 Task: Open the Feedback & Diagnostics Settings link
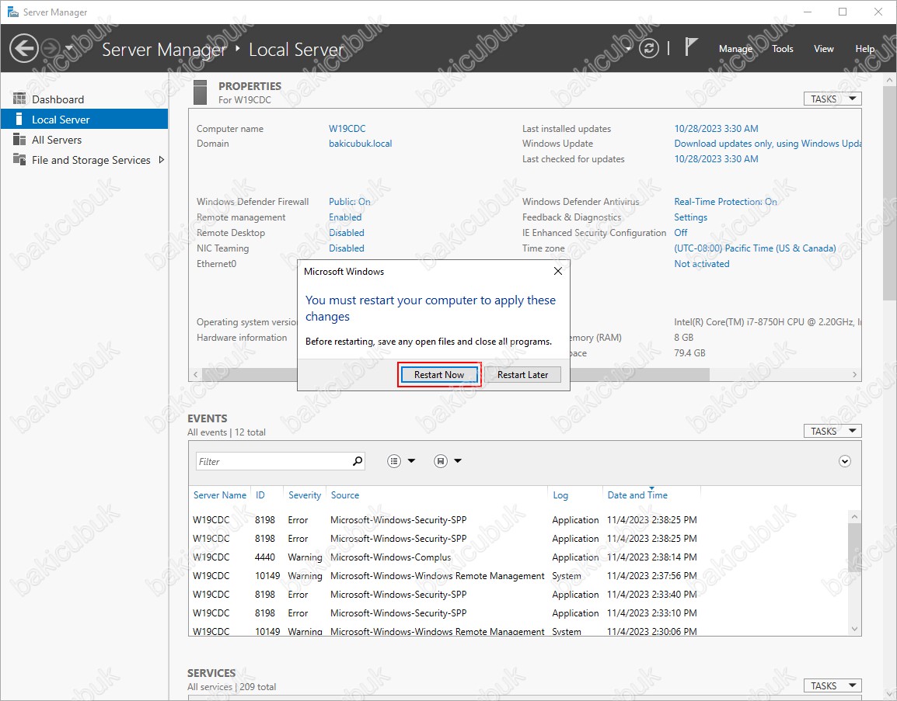[x=690, y=217]
